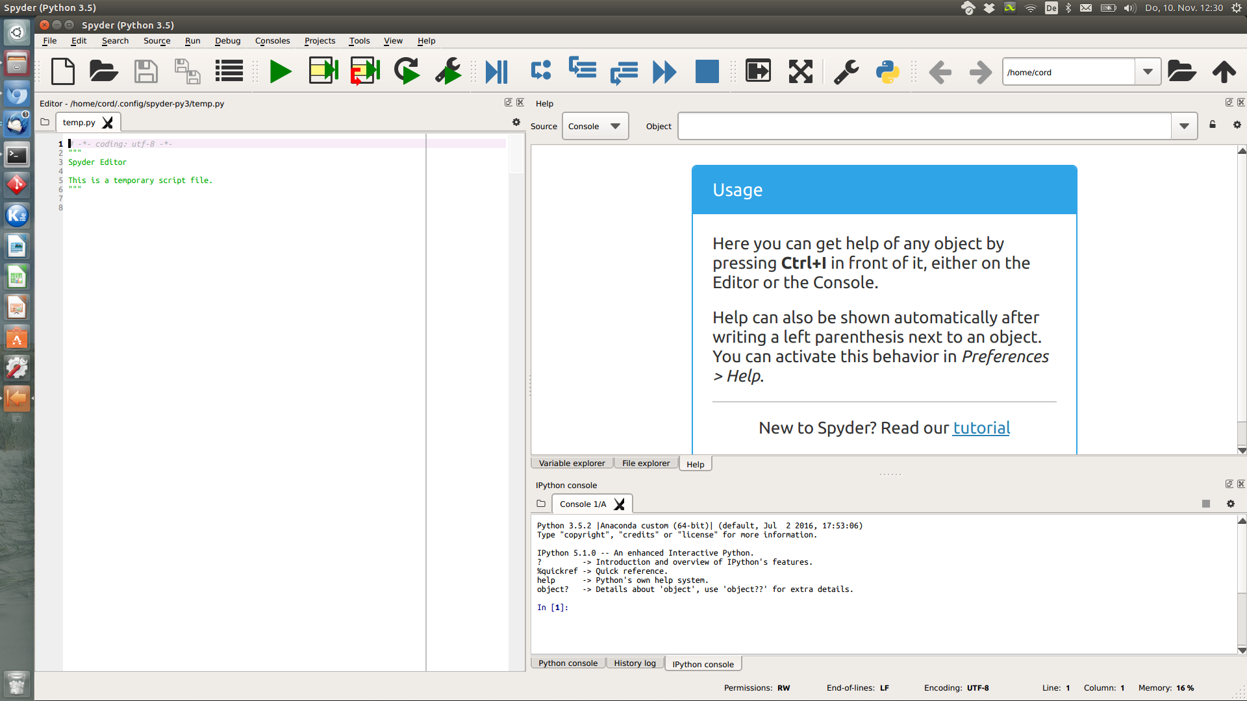1247x701 pixels.
Task: Open the Source Console dropdown
Action: click(x=595, y=126)
